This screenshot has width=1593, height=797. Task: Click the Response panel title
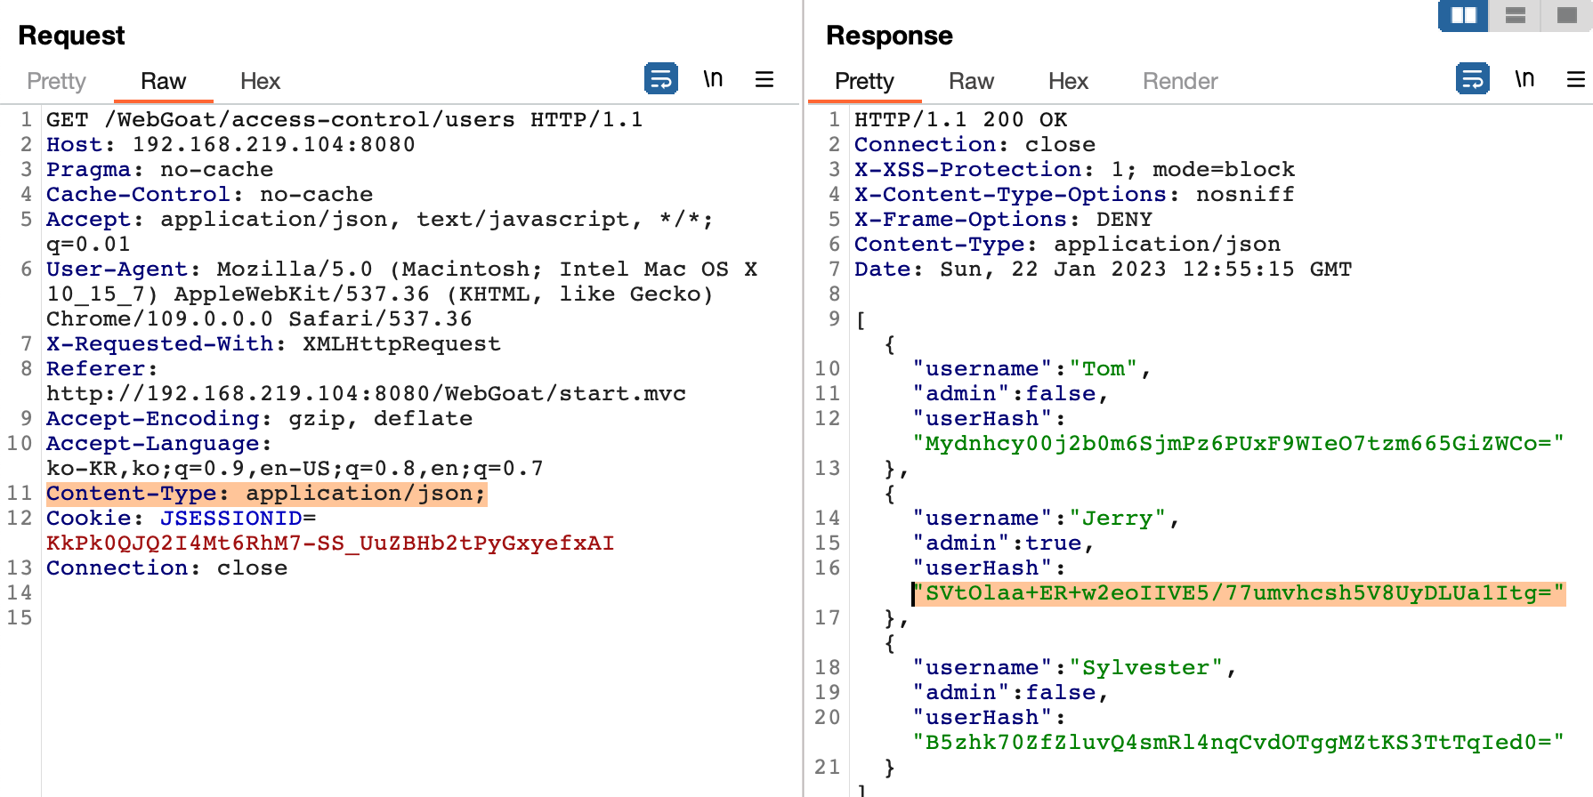point(889,36)
